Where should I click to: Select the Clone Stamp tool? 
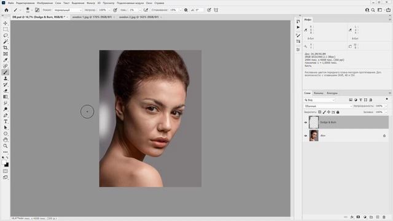(6, 79)
